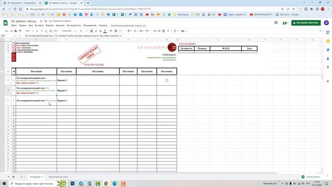Open text rotation dropdown
Image resolution: width=332 pixels, height=187 pixels.
point(148,31)
